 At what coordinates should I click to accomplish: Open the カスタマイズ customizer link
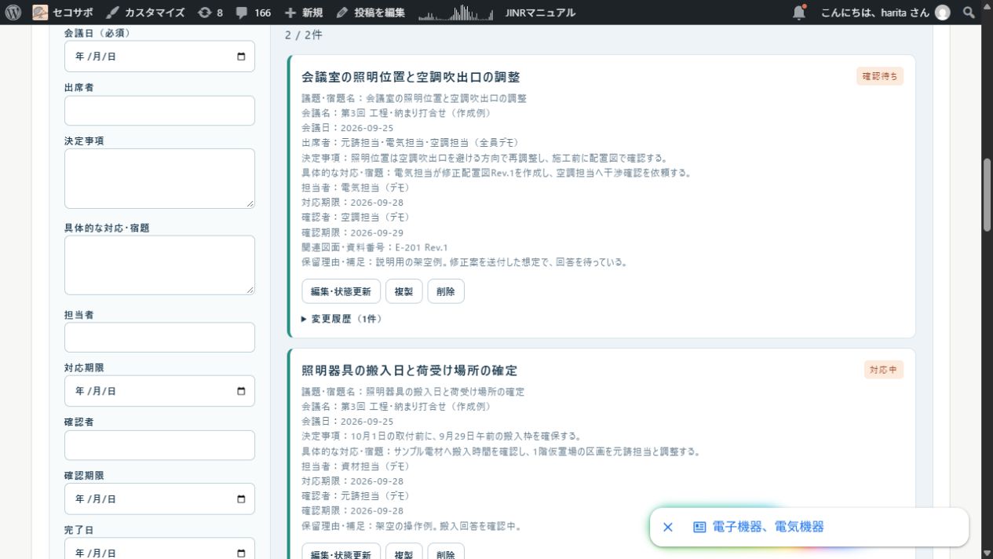tap(145, 13)
